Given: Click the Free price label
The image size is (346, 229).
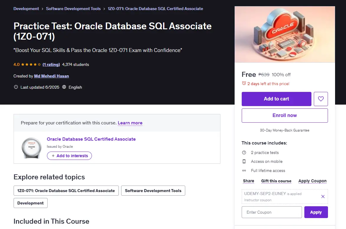Looking at the screenshot, I should point(249,74).
